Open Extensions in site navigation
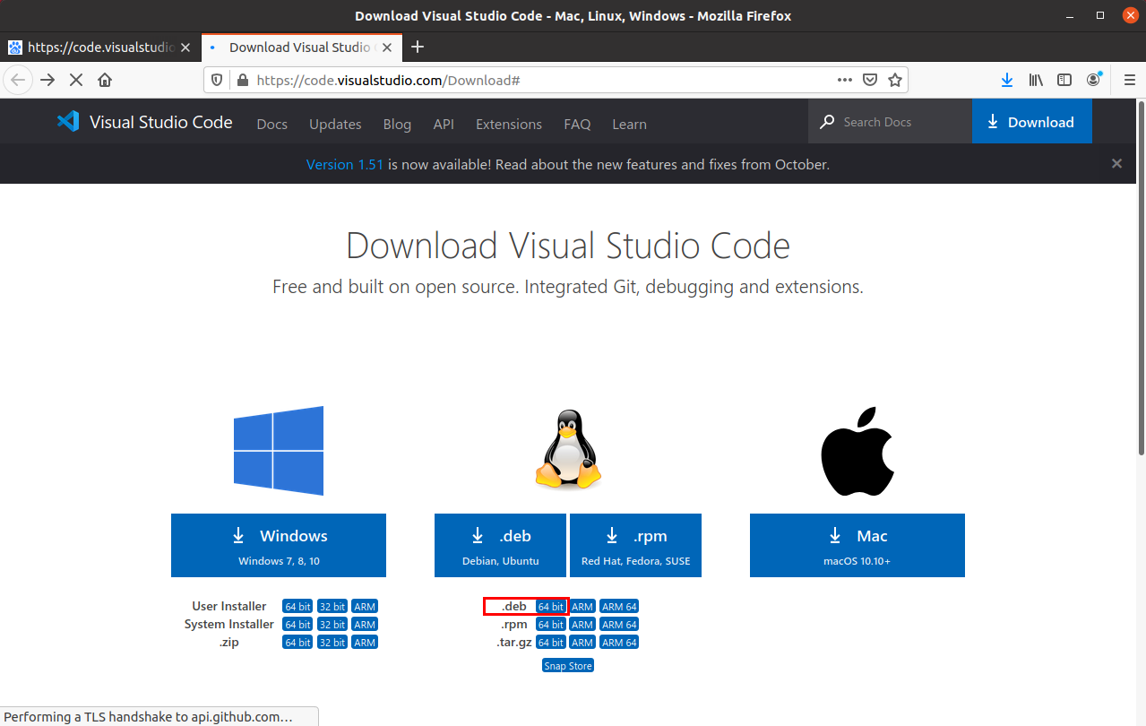Screen dimensions: 1146x726 click(x=509, y=125)
